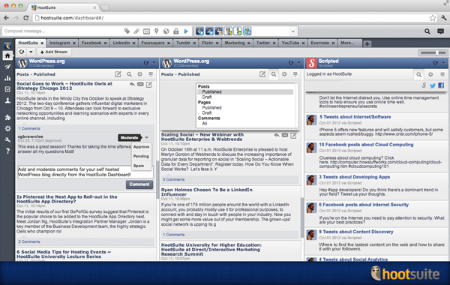Open the refresh options dropdown arrow beside Add Stream
Viewport: 450px width, 285px height.
click(x=31, y=52)
